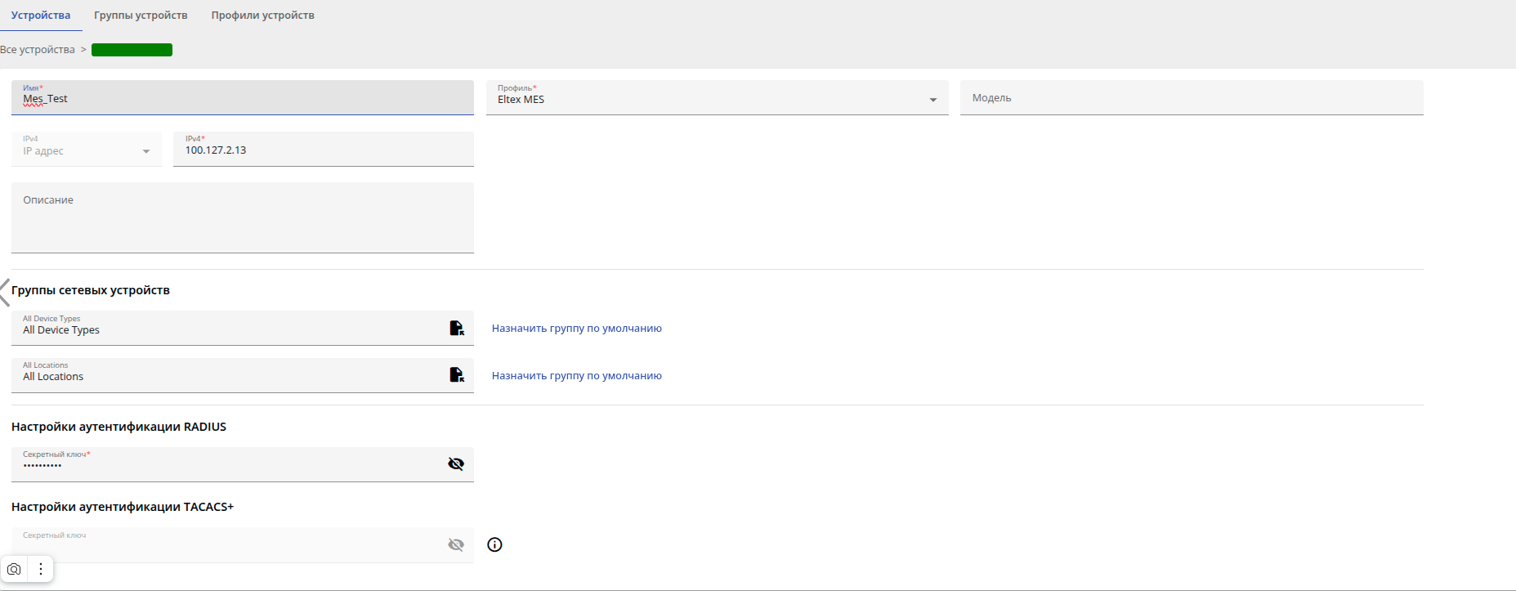Image resolution: width=1516 pixels, height=591 pixels.
Task: Assign default group for All Locations
Action: pos(576,376)
